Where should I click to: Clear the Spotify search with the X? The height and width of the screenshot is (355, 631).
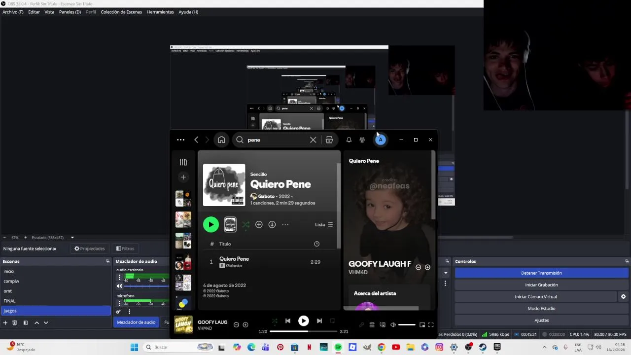(x=313, y=140)
